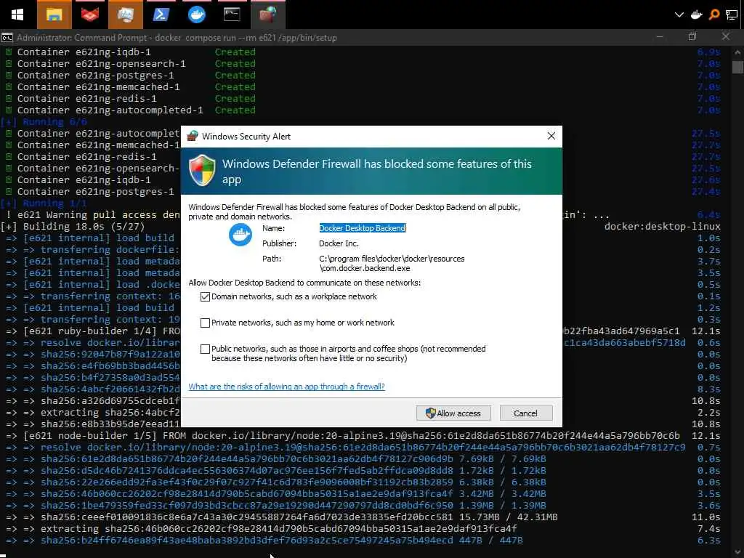The image size is (744, 558).
Task: Click the ruby-builder 1/4 FROM line
Action: [93, 331]
